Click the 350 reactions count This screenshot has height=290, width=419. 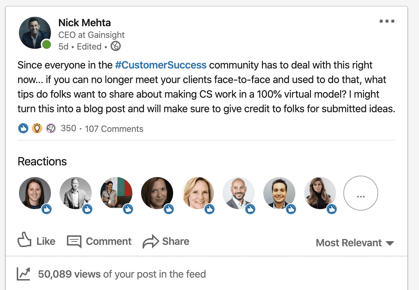(x=68, y=128)
